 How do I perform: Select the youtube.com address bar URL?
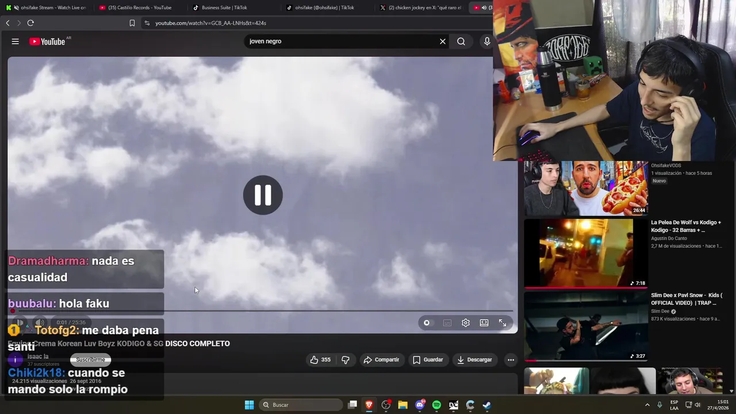210,23
